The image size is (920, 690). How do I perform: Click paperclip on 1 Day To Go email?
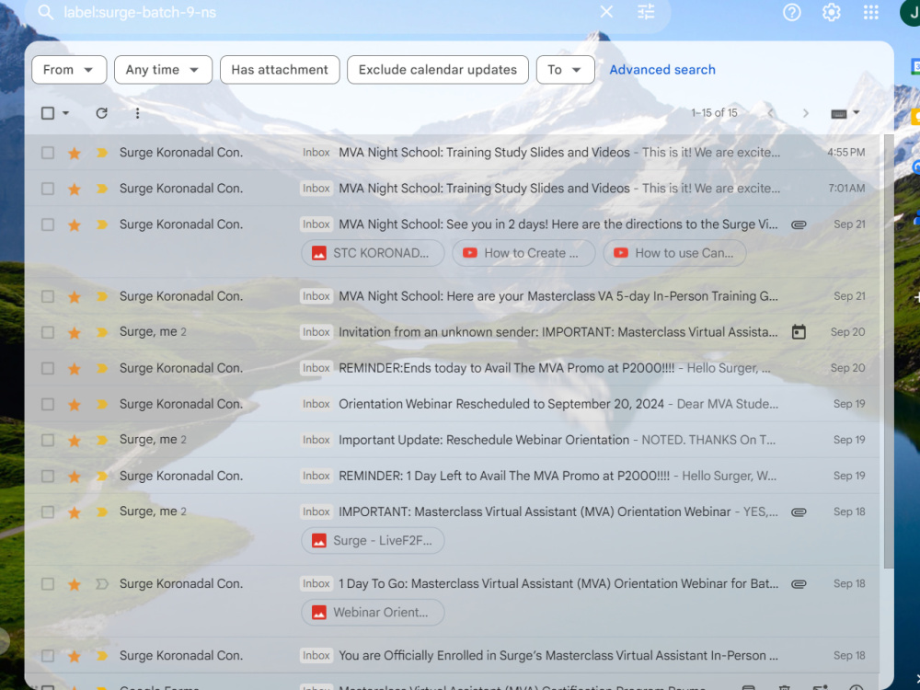point(799,584)
